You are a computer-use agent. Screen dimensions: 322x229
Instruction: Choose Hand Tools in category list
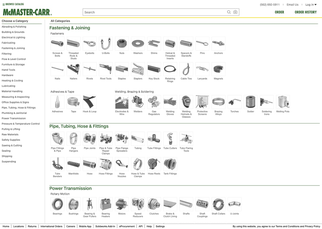(x=8, y=70)
